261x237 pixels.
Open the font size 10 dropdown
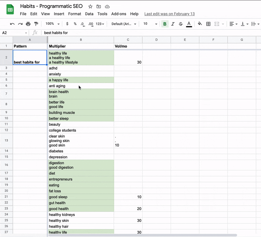point(150,24)
